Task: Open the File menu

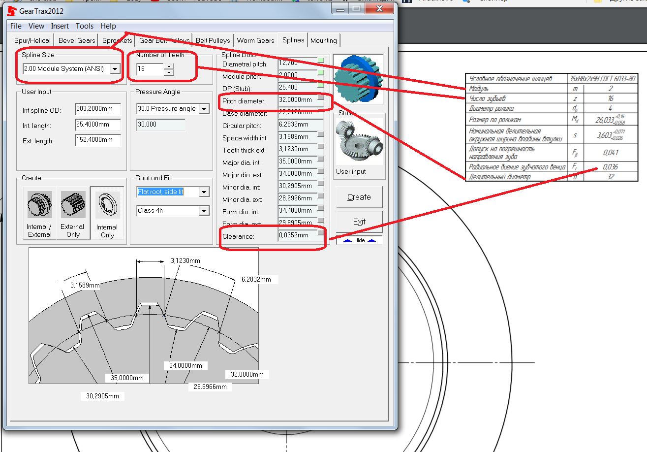Action: click(16, 26)
